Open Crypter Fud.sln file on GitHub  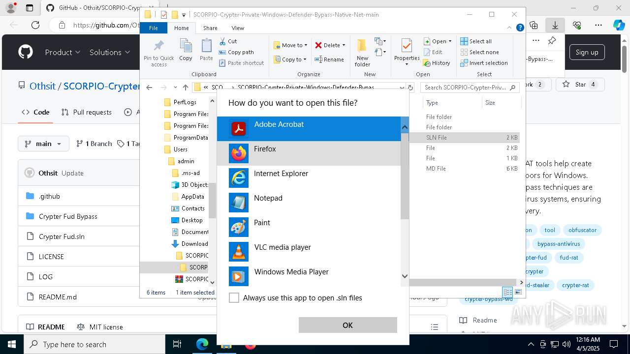pyautogui.click(x=62, y=236)
